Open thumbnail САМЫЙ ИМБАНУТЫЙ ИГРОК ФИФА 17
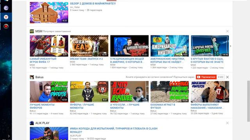250x140 pixels. click(49, 46)
